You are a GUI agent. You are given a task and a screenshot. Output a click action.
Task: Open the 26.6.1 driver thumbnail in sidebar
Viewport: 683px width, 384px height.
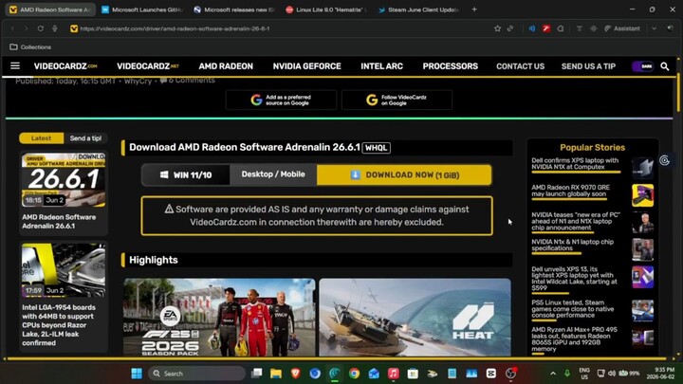64,180
